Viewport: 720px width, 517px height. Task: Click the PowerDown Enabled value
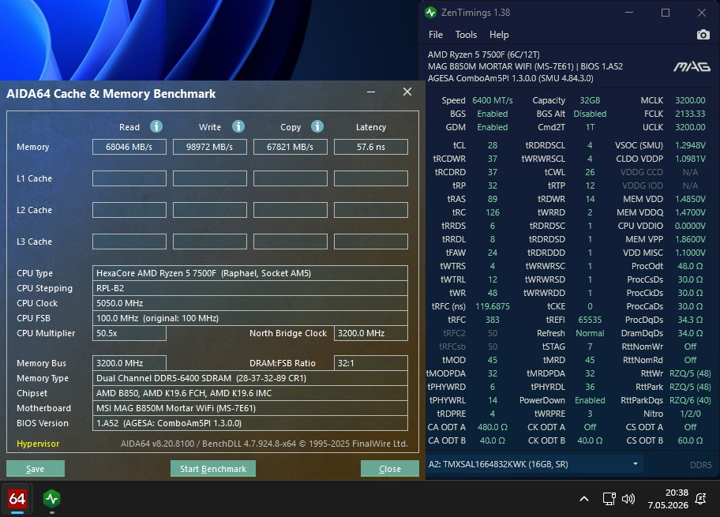(x=590, y=400)
